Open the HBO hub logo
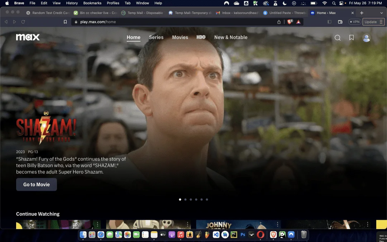The height and width of the screenshot is (242, 387). [x=201, y=37]
